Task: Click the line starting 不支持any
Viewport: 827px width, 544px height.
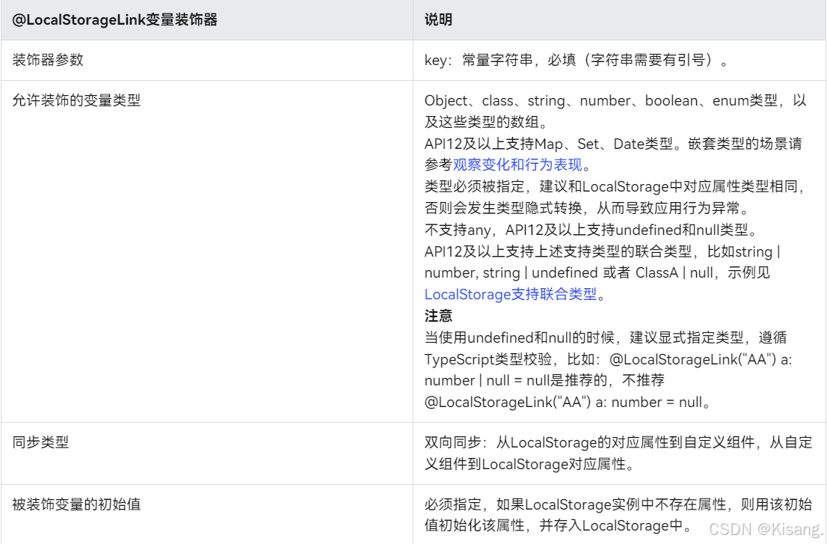Action: tap(591, 230)
